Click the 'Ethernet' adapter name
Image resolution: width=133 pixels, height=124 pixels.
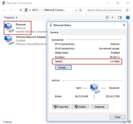point(20,25)
